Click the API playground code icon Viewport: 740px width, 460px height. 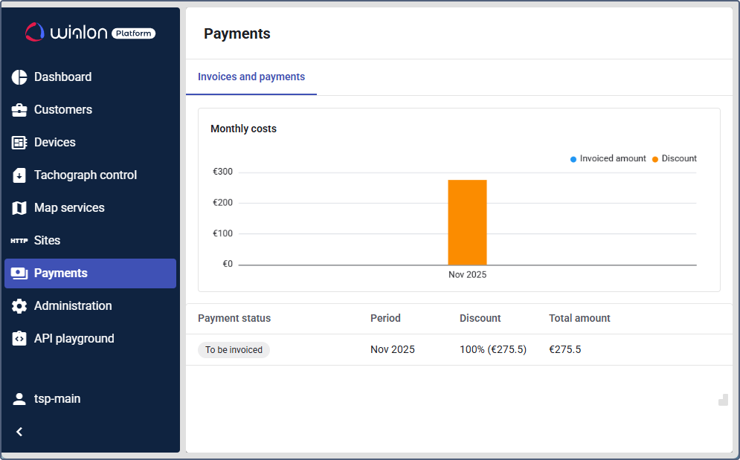(x=19, y=339)
